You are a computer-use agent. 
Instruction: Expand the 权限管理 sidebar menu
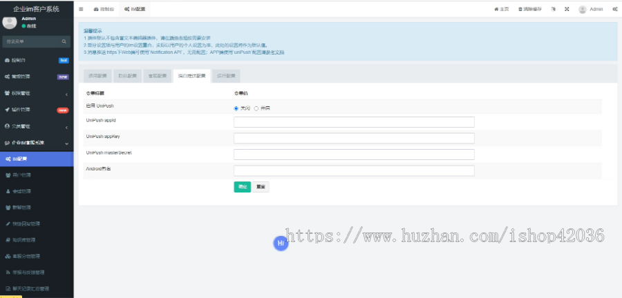(37, 93)
